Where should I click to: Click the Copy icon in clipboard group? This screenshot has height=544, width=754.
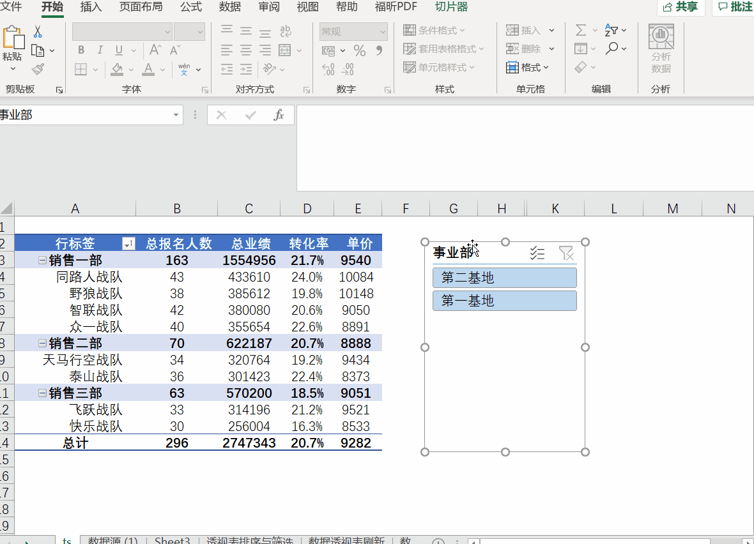tap(38, 50)
